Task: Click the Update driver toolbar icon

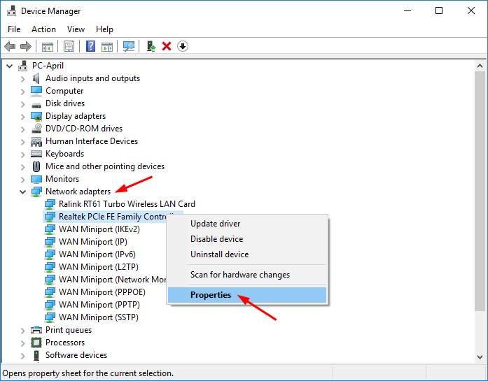Action: (x=151, y=46)
